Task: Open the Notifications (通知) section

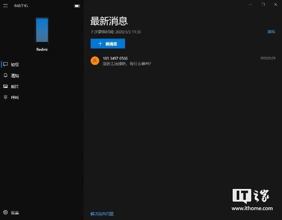Action: pos(11,76)
